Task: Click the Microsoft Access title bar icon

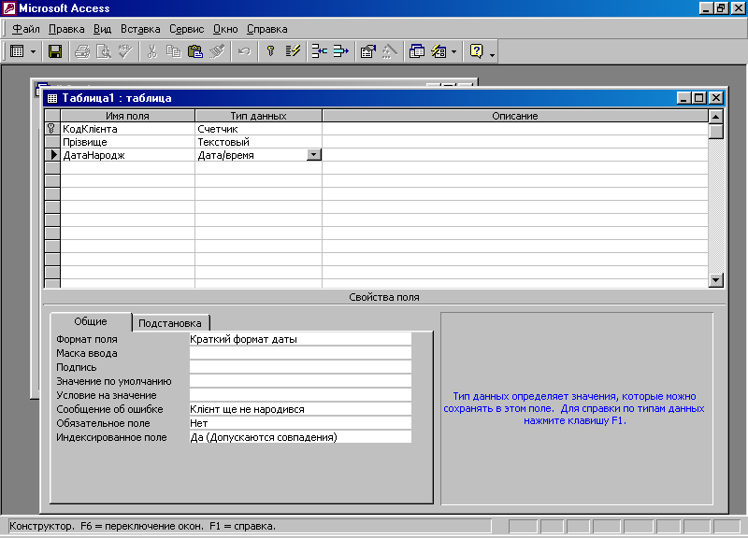Action: click(x=9, y=8)
